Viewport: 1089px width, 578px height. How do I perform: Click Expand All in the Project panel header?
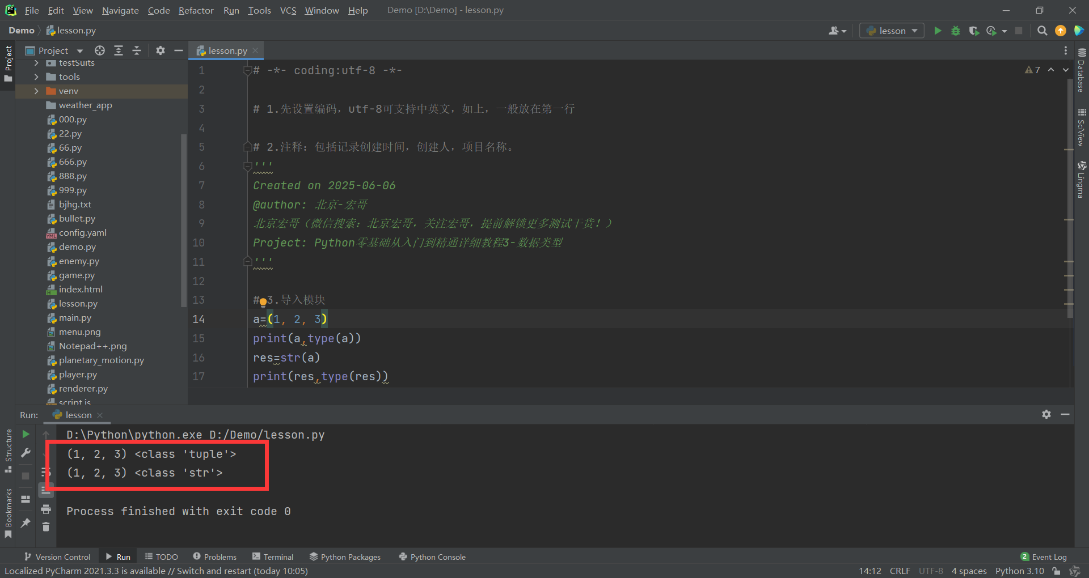[119, 50]
